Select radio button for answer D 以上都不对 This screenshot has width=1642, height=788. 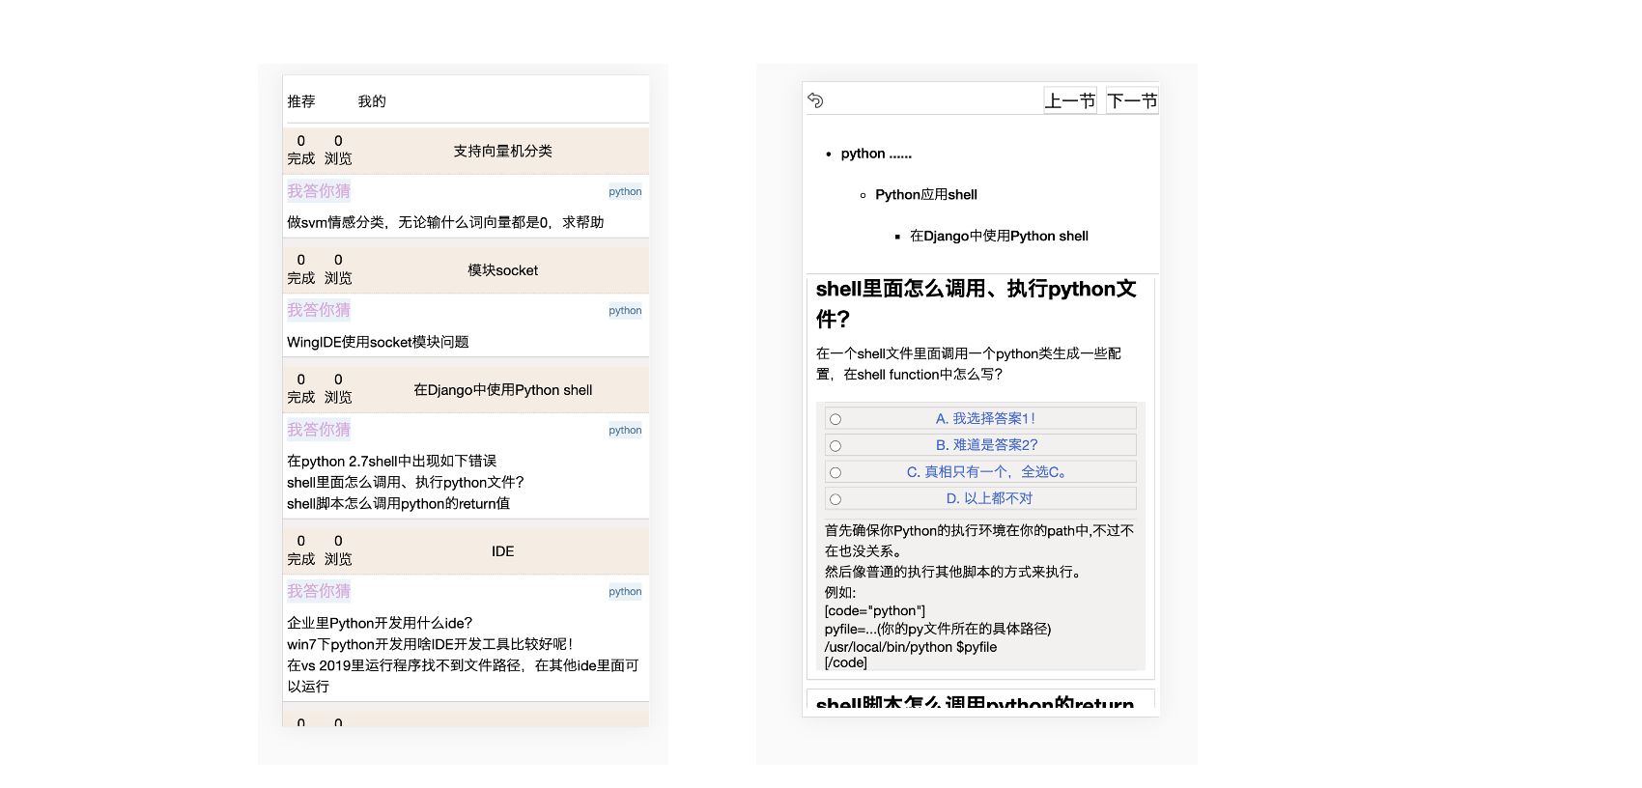(835, 499)
